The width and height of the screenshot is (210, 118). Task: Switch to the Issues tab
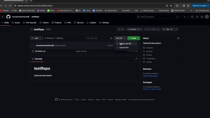pos(16,23)
